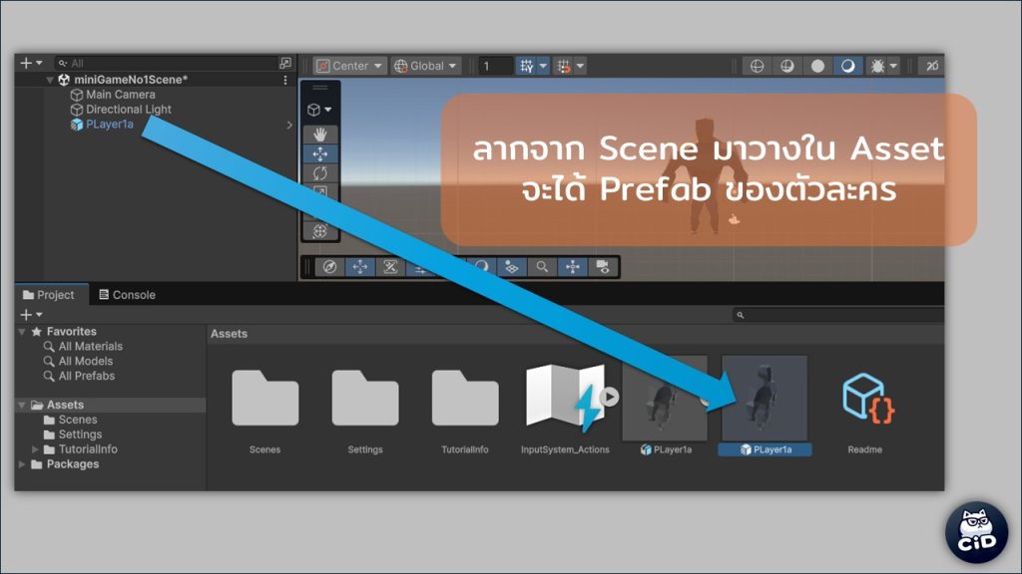This screenshot has height=574, width=1022.
Task: Open the Readme asset
Action: coord(864,401)
